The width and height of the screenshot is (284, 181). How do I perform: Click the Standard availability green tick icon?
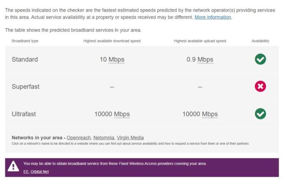click(260, 59)
